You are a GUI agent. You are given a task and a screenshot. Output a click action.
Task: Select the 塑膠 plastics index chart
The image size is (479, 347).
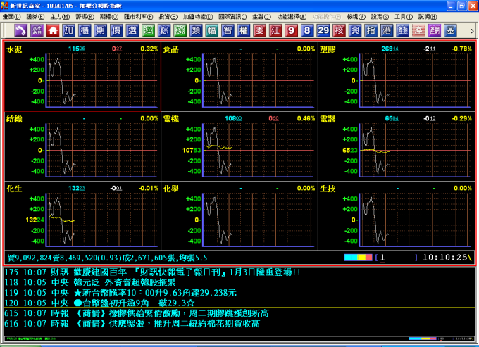click(x=396, y=77)
